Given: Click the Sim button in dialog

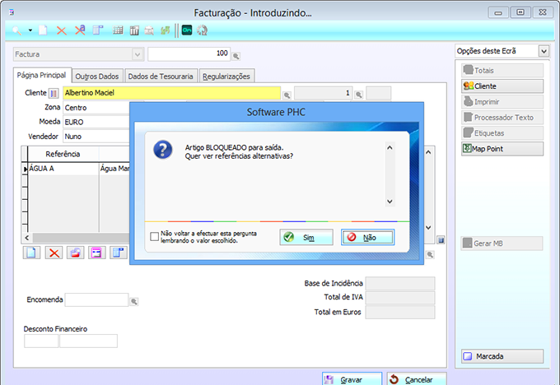Looking at the screenshot, I should tap(306, 237).
